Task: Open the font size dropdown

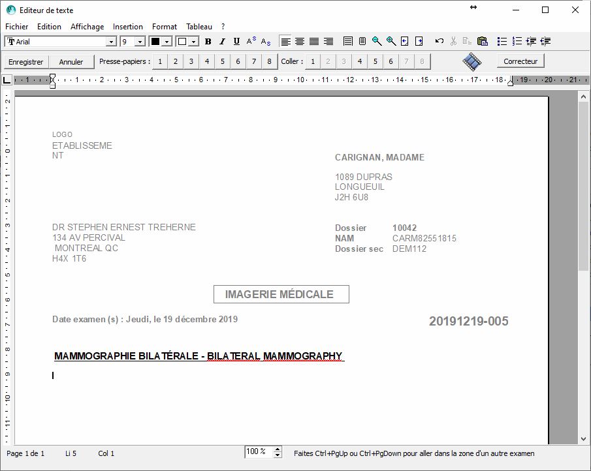Action: pos(140,42)
